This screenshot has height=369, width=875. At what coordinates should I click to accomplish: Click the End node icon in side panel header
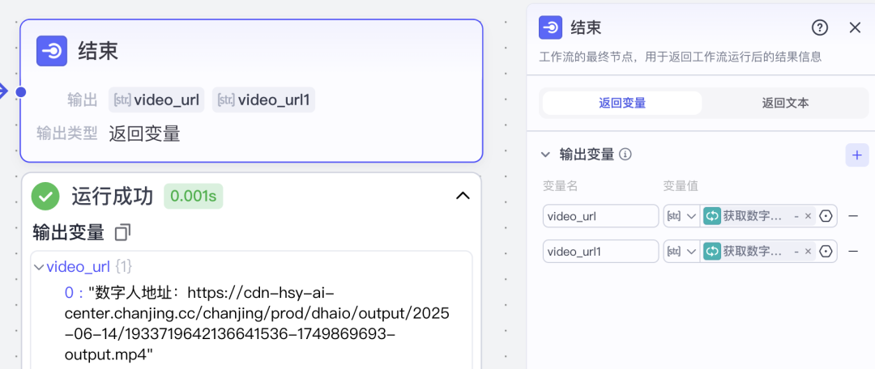pos(550,28)
